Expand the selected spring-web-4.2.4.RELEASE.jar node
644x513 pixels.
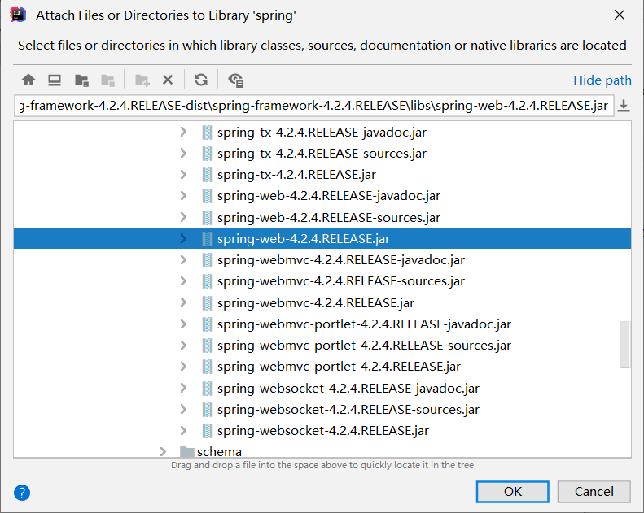183,238
